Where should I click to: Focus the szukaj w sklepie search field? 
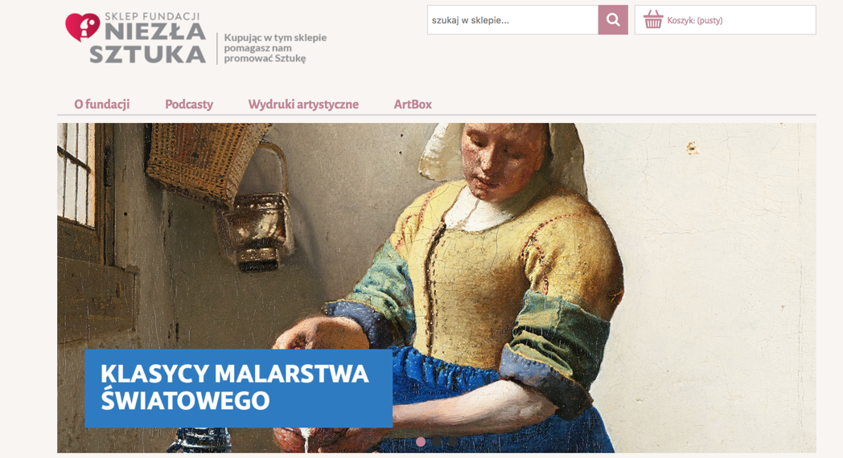pos(512,20)
